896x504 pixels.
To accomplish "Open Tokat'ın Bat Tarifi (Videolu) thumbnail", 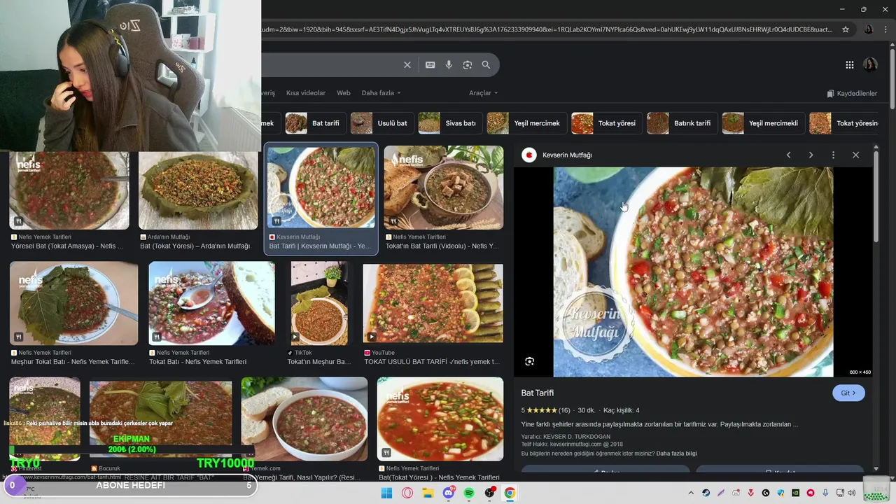I will (x=444, y=188).
